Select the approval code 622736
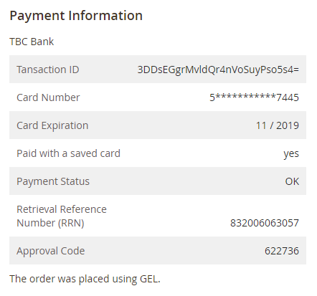The width and height of the screenshot is (317, 296). point(282,251)
